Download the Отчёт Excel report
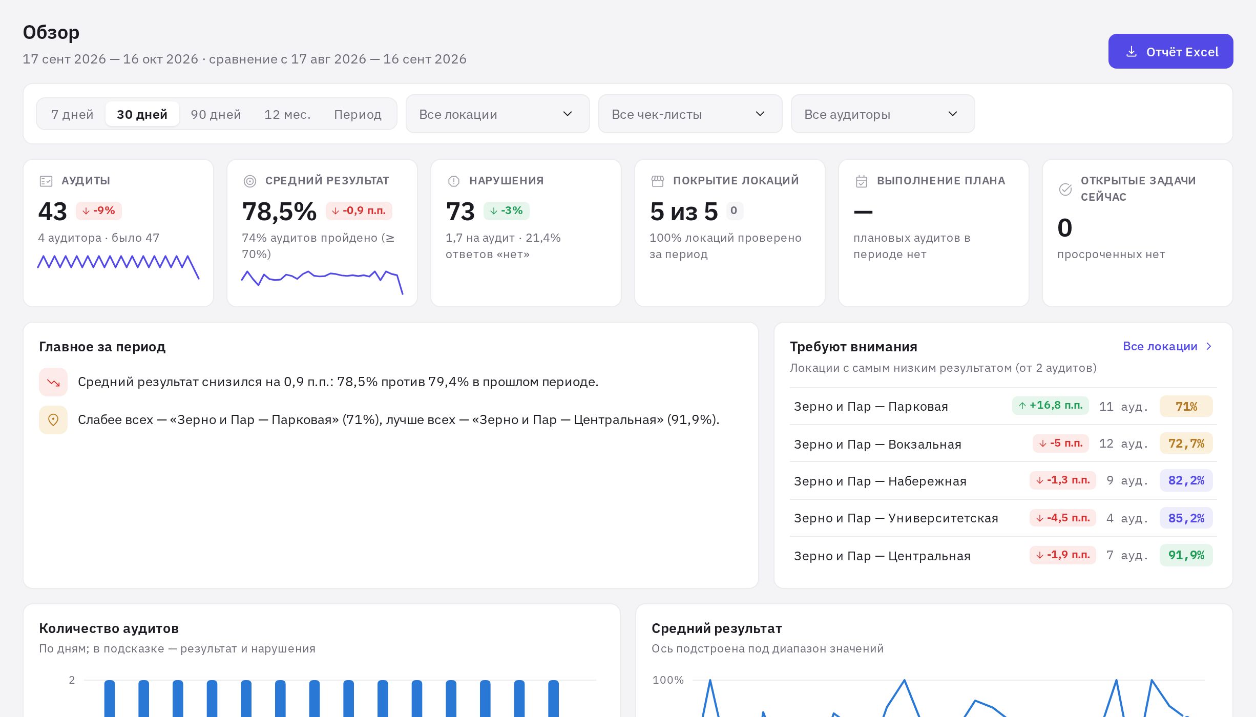 (1170, 51)
